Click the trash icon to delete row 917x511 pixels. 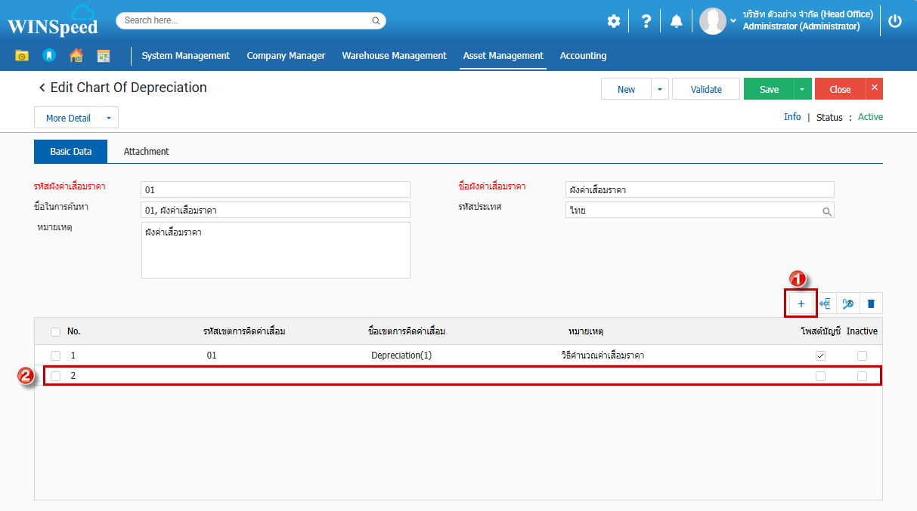(871, 303)
